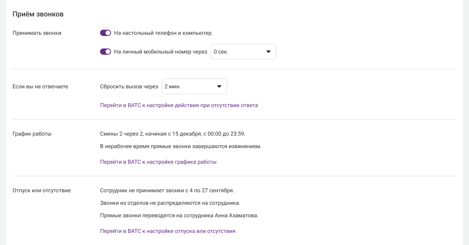Turn off personal mobile number call forwarding toggle

point(106,52)
